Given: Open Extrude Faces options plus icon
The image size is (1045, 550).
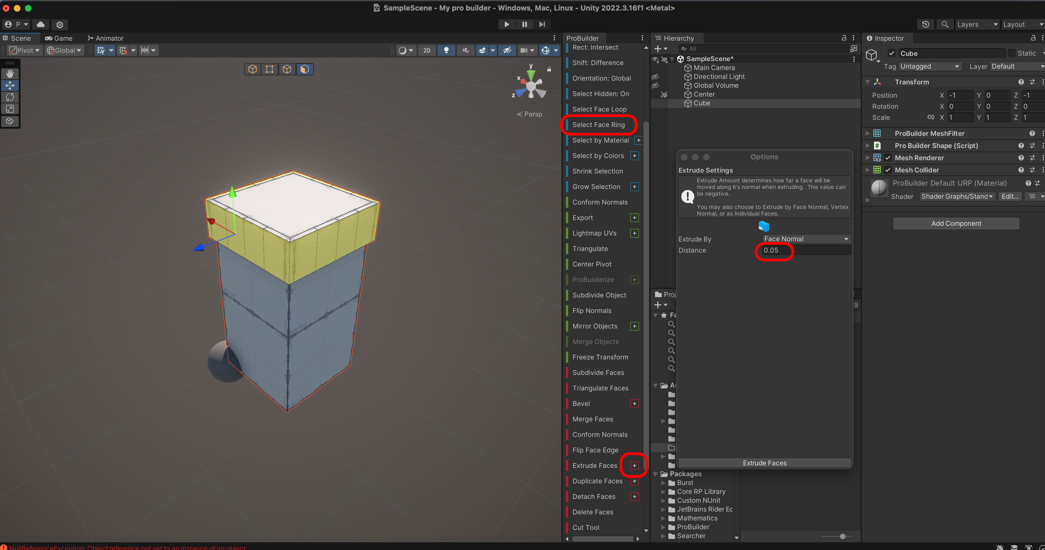Looking at the screenshot, I should tap(634, 465).
